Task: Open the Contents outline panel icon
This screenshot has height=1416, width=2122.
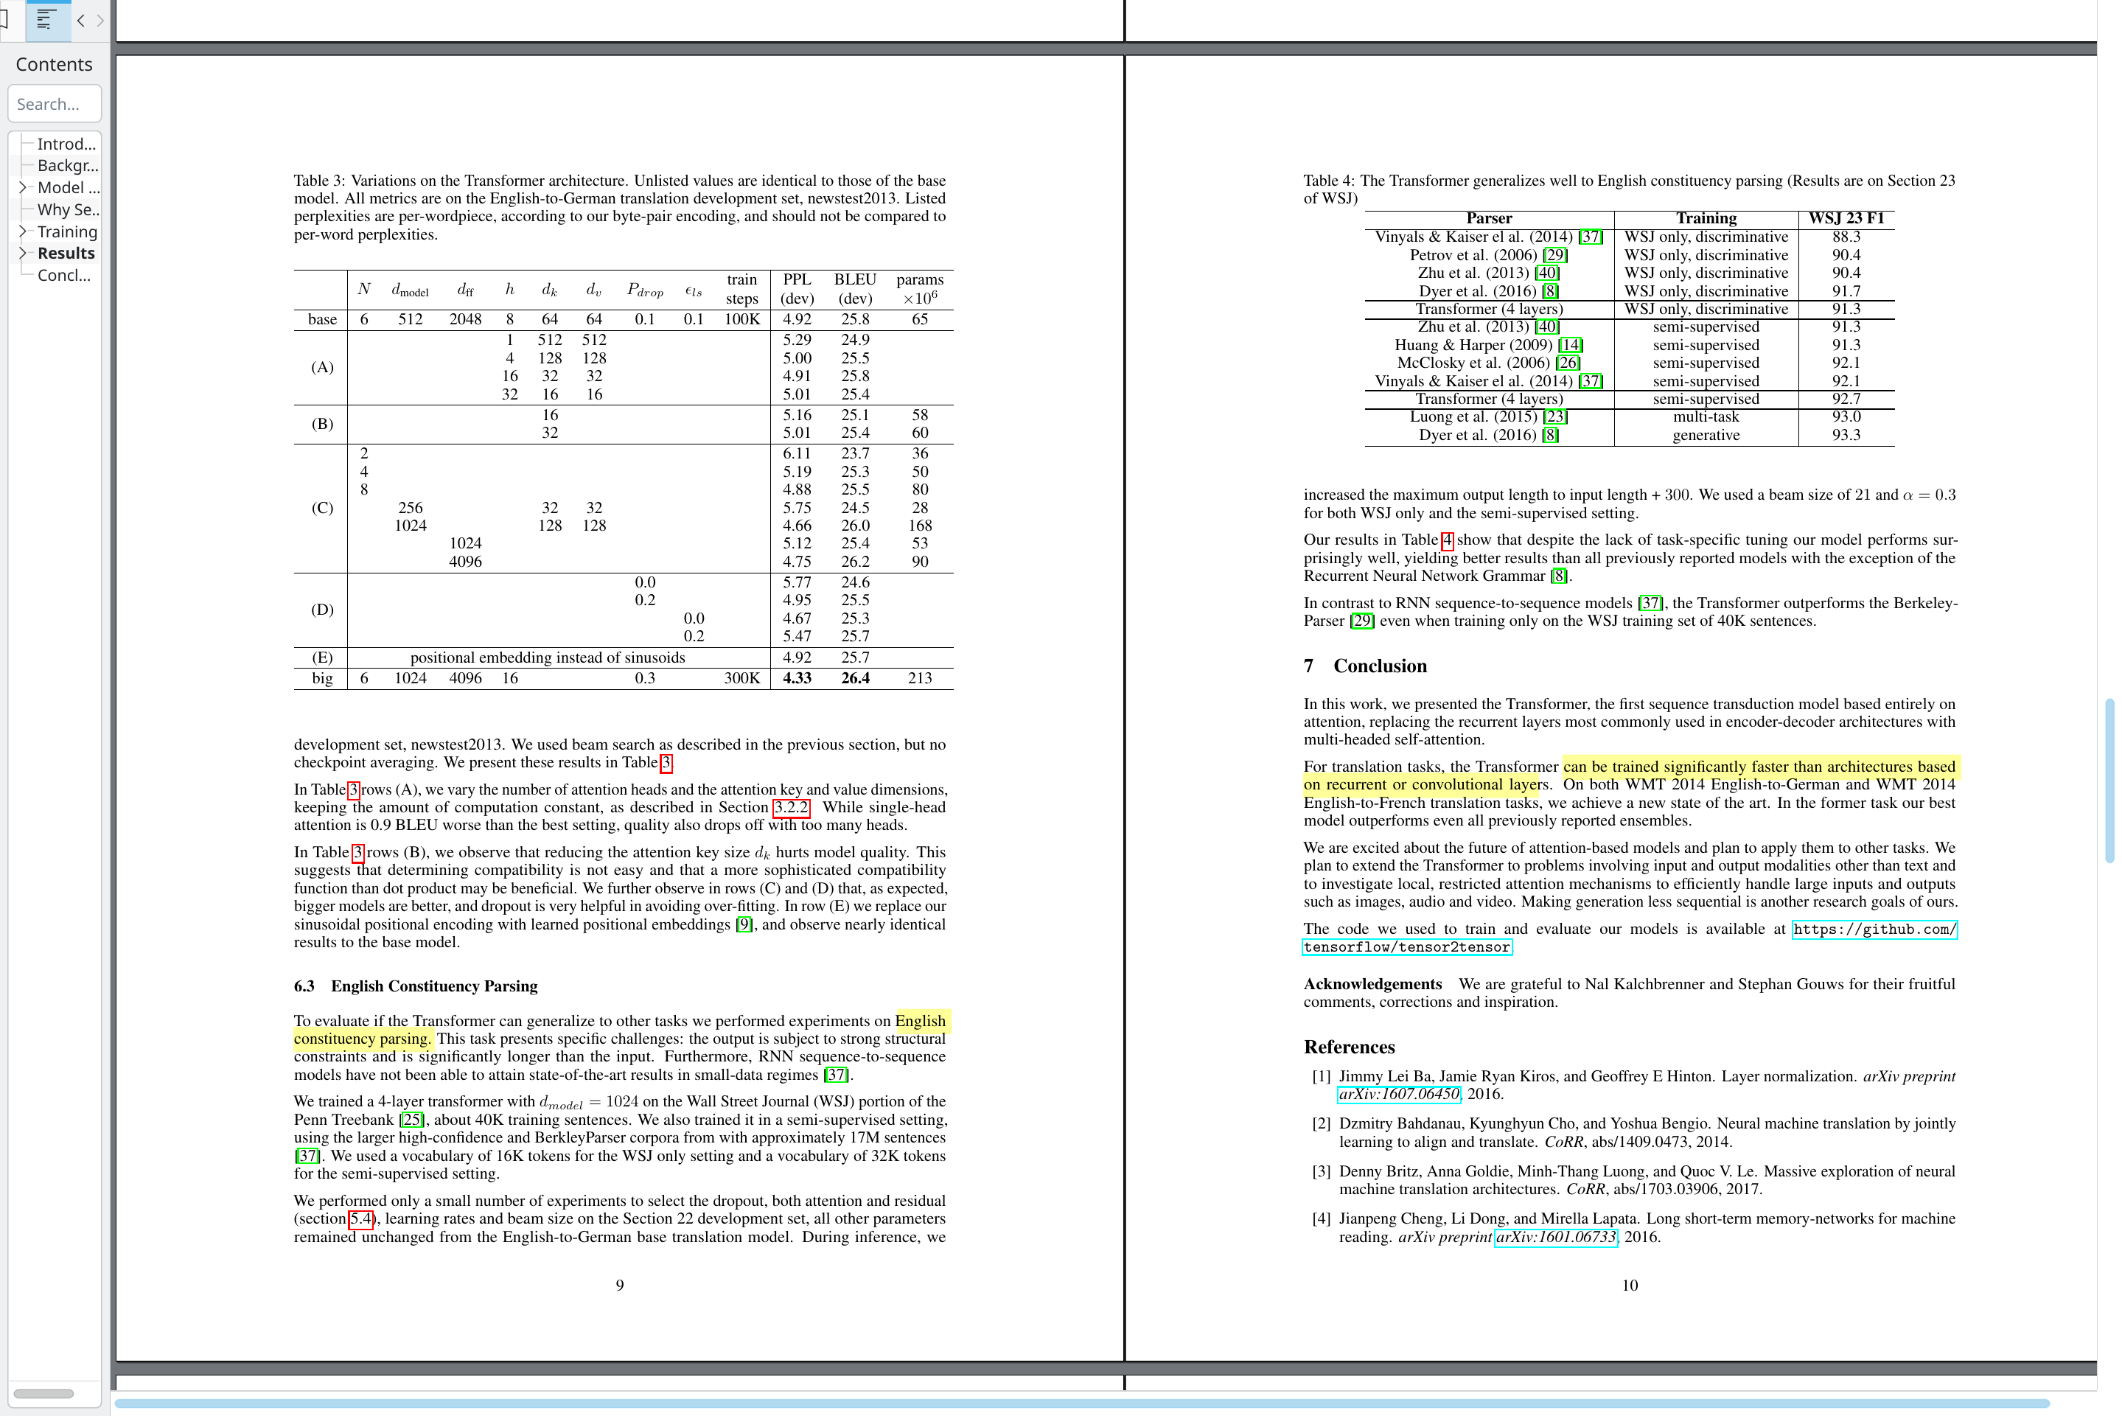Action: pyautogui.click(x=47, y=19)
